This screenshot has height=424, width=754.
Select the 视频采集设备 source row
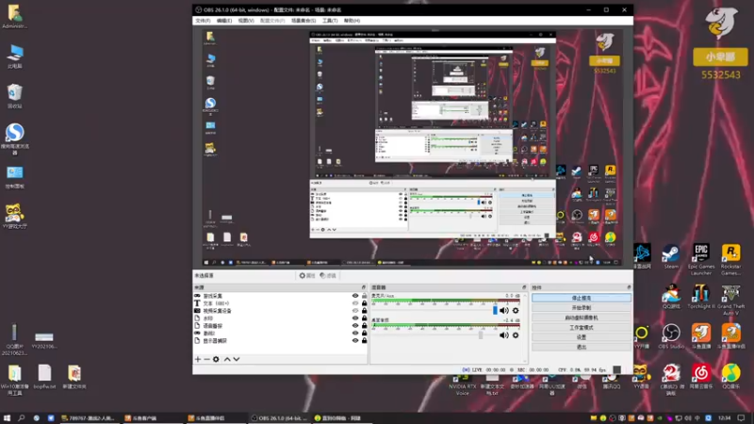280,311
